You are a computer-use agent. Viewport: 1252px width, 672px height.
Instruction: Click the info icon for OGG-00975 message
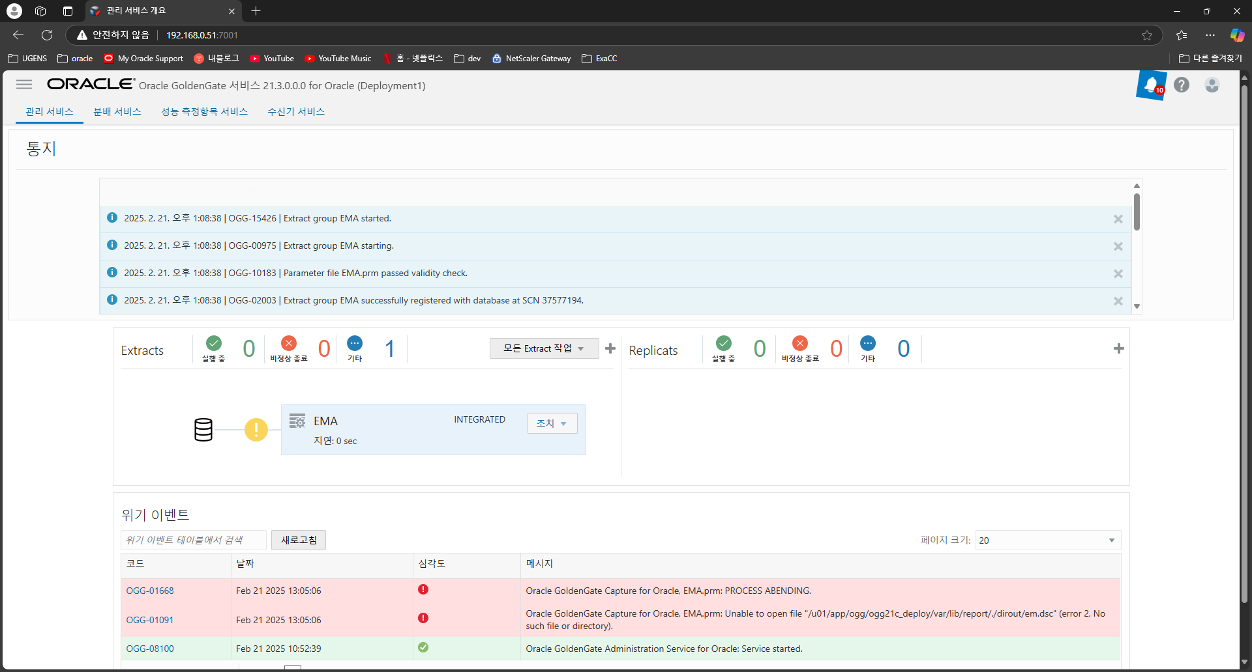[112, 245]
